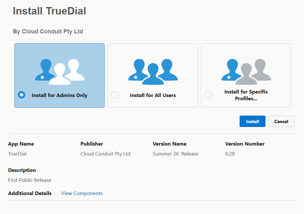Click the Admins Only people icon

(x=60, y=72)
